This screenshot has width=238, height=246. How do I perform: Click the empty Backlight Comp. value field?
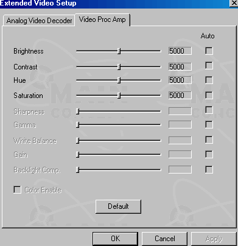click(x=180, y=169)
